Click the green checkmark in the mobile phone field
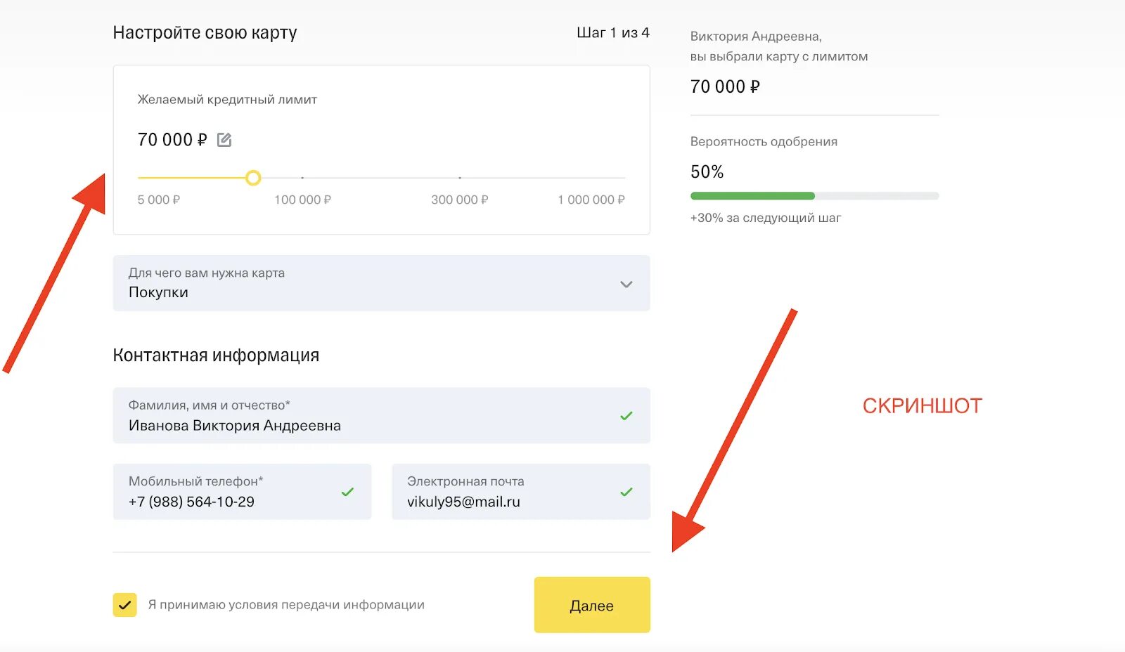The image size is (1125, 652). (347, 492)
